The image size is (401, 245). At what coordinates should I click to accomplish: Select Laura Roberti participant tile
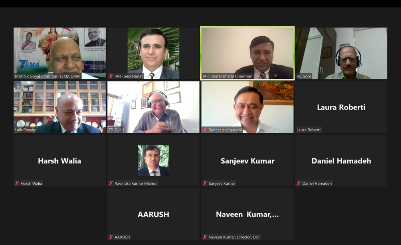341,107
